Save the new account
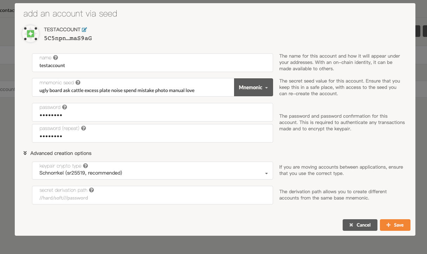 (395, 225)
